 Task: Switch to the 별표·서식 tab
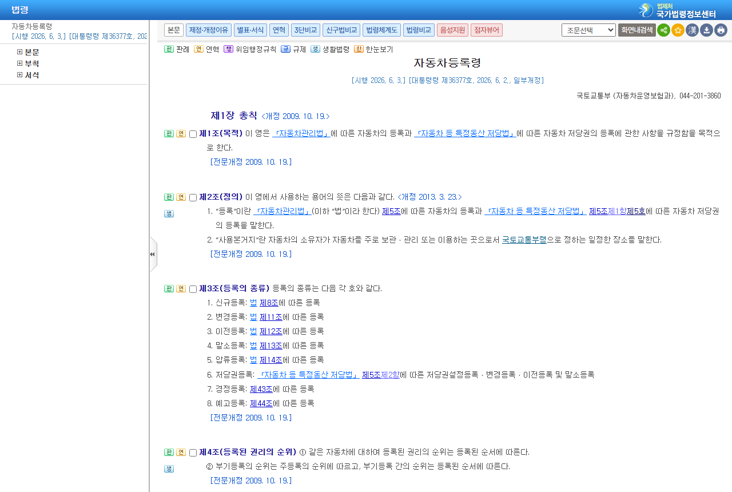pyautogui.click(x=250, y=30)
